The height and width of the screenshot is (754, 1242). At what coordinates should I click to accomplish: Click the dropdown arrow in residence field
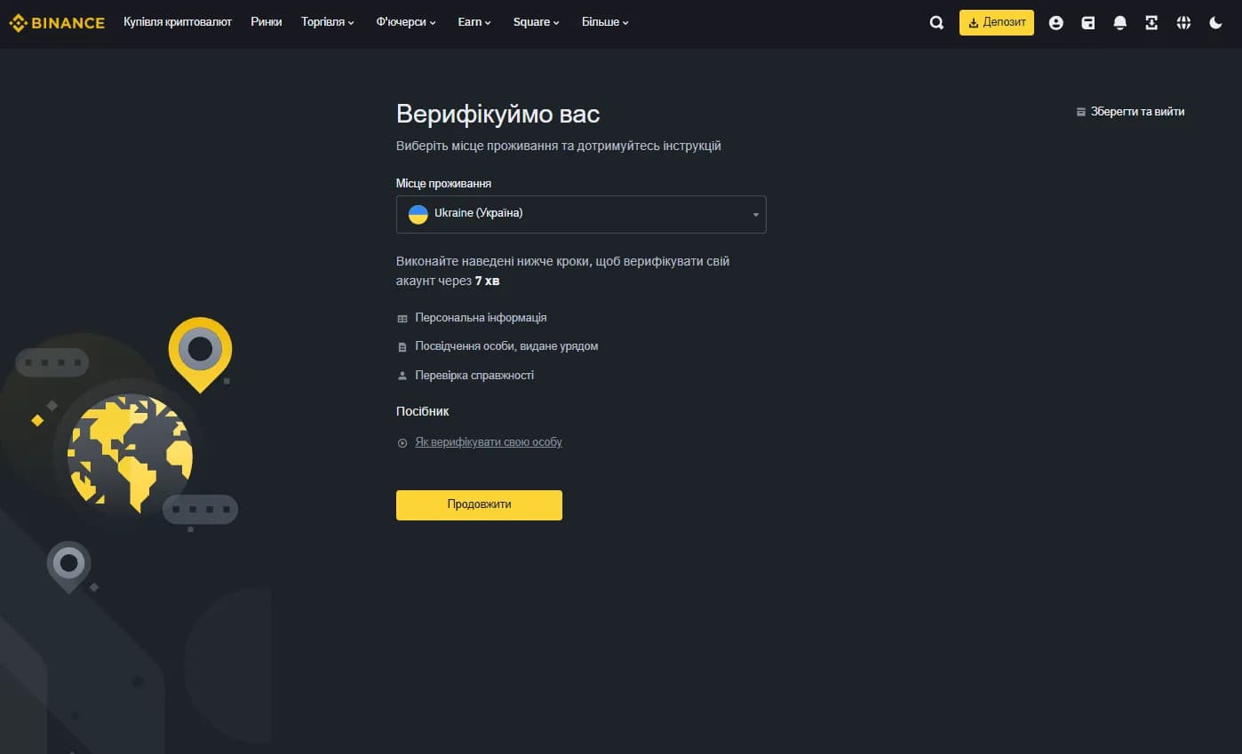755,215
